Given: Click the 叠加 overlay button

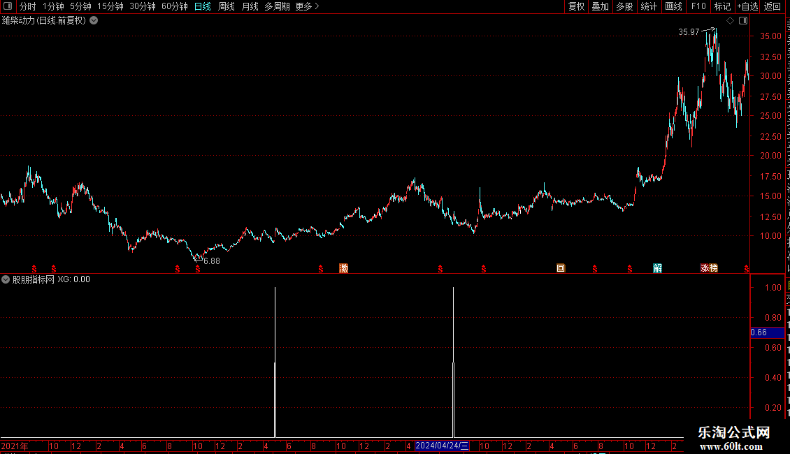Looking at the screenshot, I should [x=600, y=6].
